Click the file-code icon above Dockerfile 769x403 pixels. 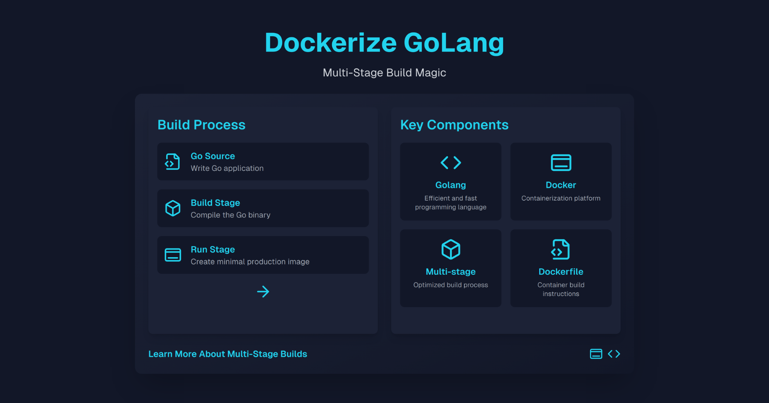(x=561, y=249)
